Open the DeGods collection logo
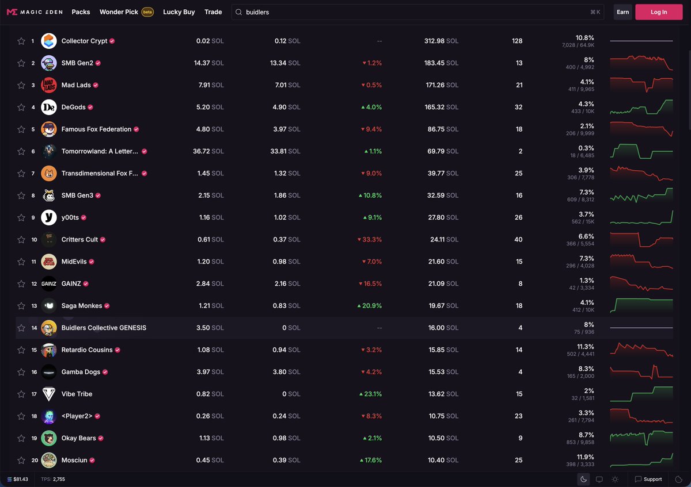The height and width of the screenshot is (487, 691). (x=49, y=107)
